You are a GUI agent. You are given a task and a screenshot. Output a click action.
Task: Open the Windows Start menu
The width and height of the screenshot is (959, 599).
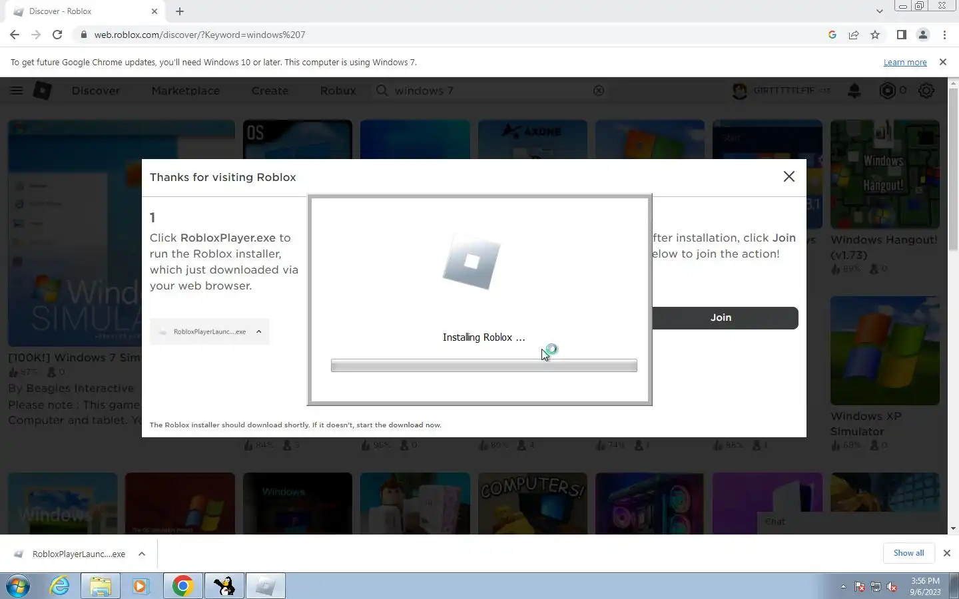[x=18, y=586]
